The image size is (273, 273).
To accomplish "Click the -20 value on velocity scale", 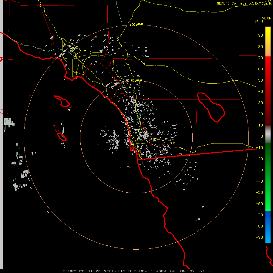I will (259, 159).
